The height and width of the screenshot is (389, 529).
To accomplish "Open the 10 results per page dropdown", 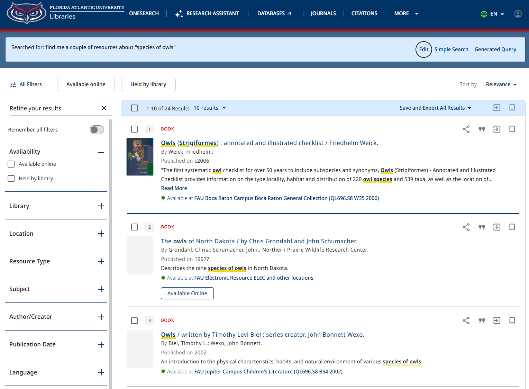I will click(x=210, y=108).
